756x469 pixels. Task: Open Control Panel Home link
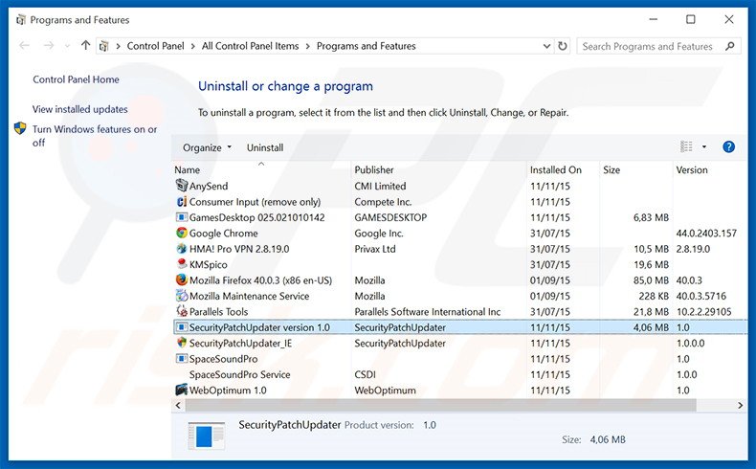tap(76, 79)
